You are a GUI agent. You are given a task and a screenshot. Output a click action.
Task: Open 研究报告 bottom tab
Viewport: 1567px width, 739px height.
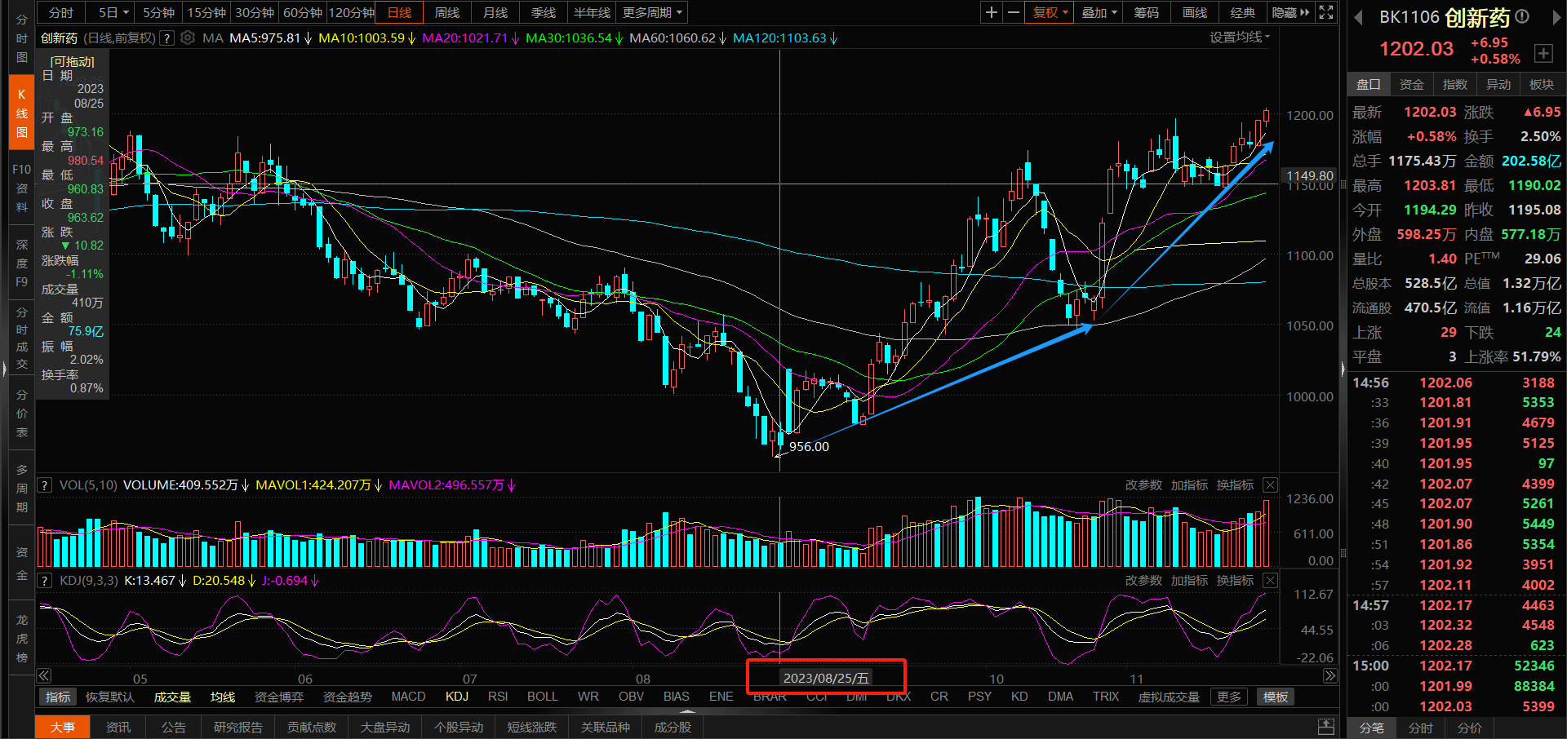238,727
